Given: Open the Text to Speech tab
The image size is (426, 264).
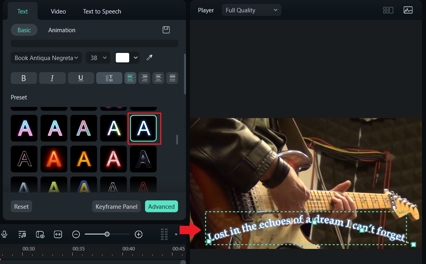Looking at the screenshot, I should coord(102,12).
